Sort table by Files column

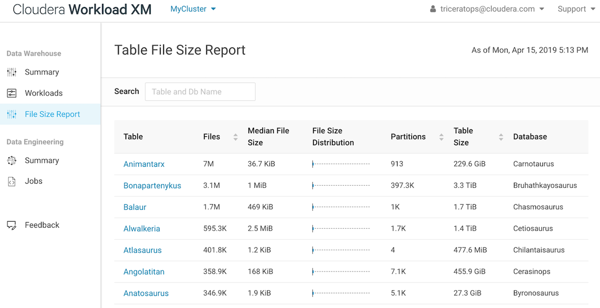(x=235, y=137)
